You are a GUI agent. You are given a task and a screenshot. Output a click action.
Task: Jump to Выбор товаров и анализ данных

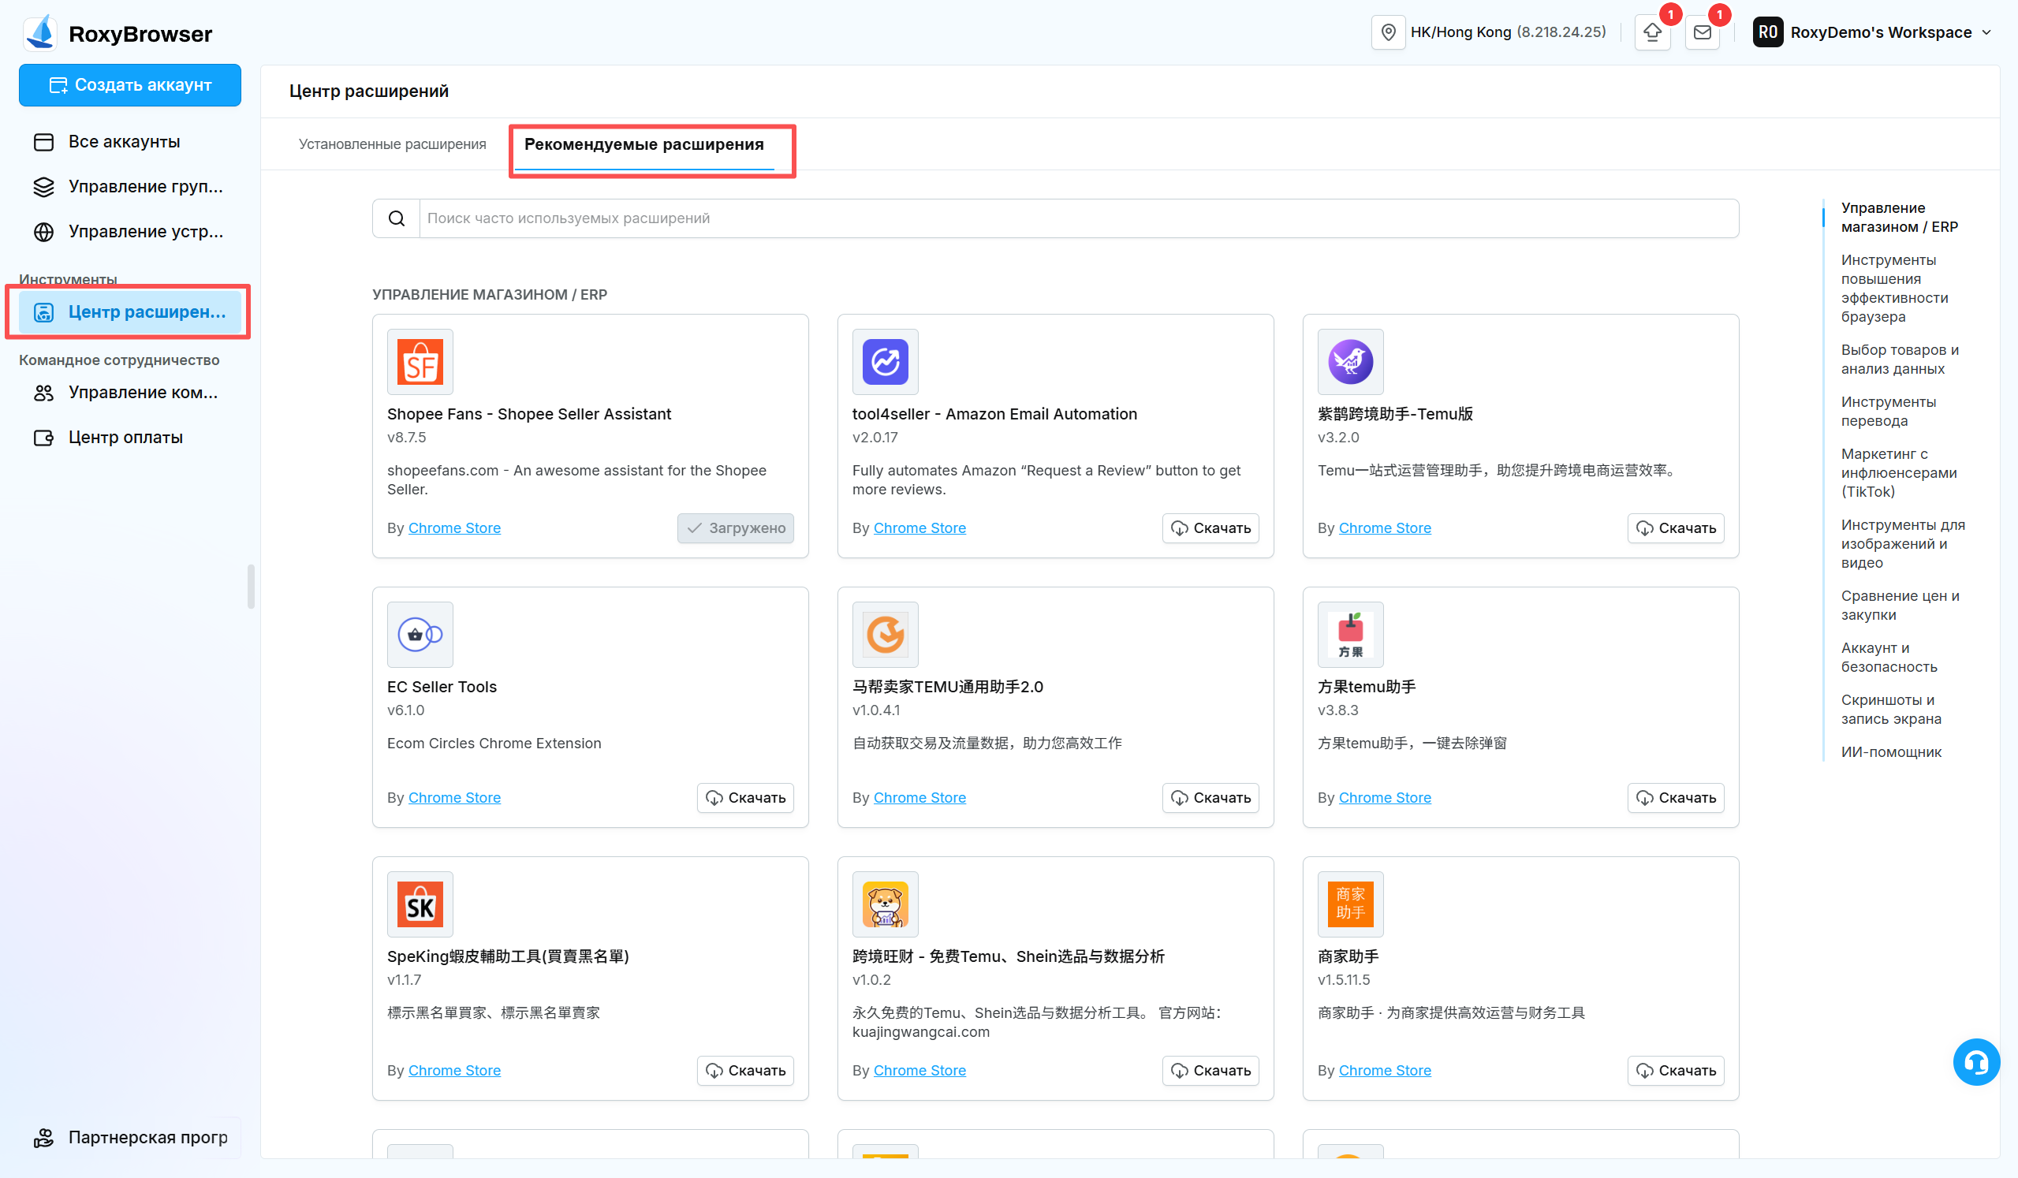click(1900, 360)
